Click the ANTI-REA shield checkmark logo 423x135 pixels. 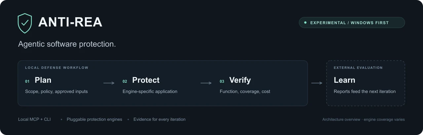point(25,23)
